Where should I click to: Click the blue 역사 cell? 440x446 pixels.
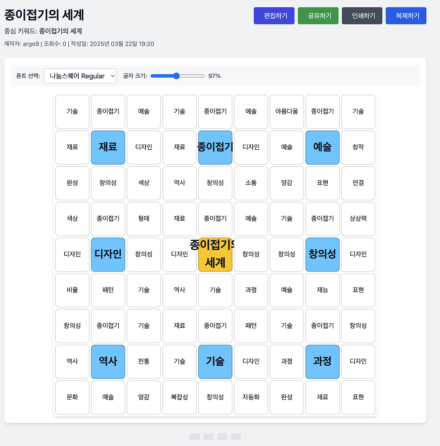tap(108, 362)
